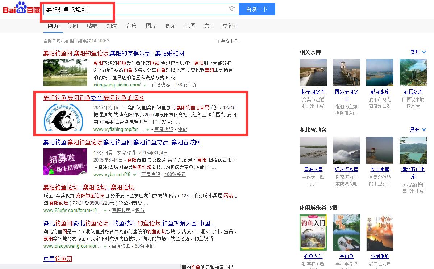The width and height of the screenshot is (434, 269).
Task: Open the 排子河水库 link
Action: point(313,92)
